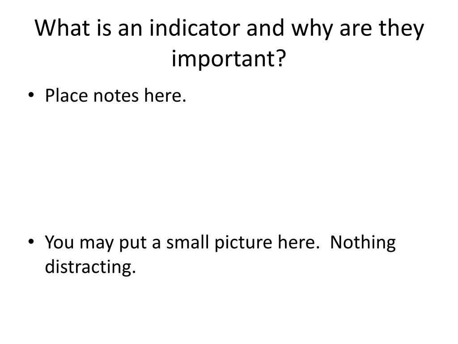Click the first bullet point marker
458x344 pixels.
click(31, 95)
